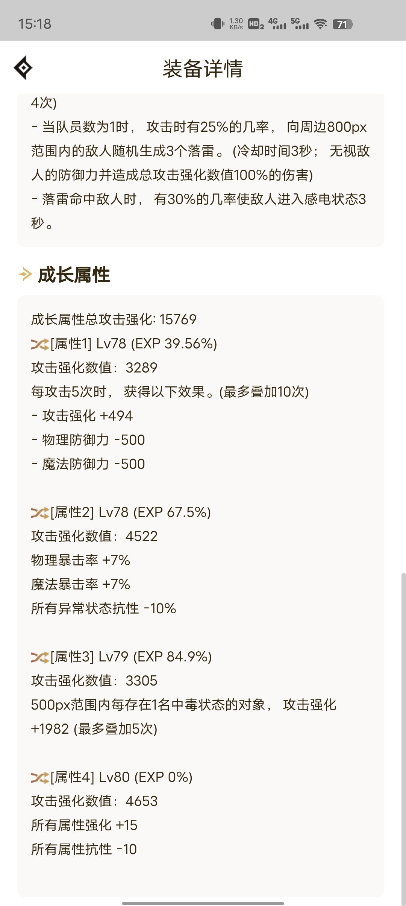Tap the diamond back icon in header

[x=23, y=68]
